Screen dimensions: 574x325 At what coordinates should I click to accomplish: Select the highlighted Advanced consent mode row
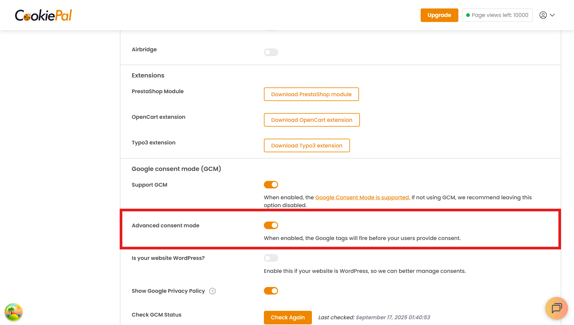[x=340, y=229]
